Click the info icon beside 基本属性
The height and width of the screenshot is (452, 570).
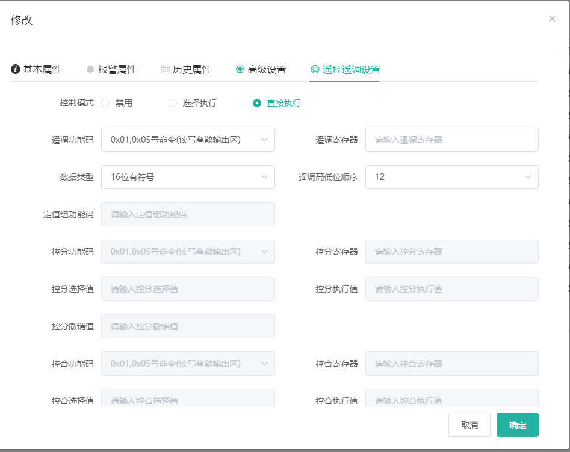pos(15,69)
